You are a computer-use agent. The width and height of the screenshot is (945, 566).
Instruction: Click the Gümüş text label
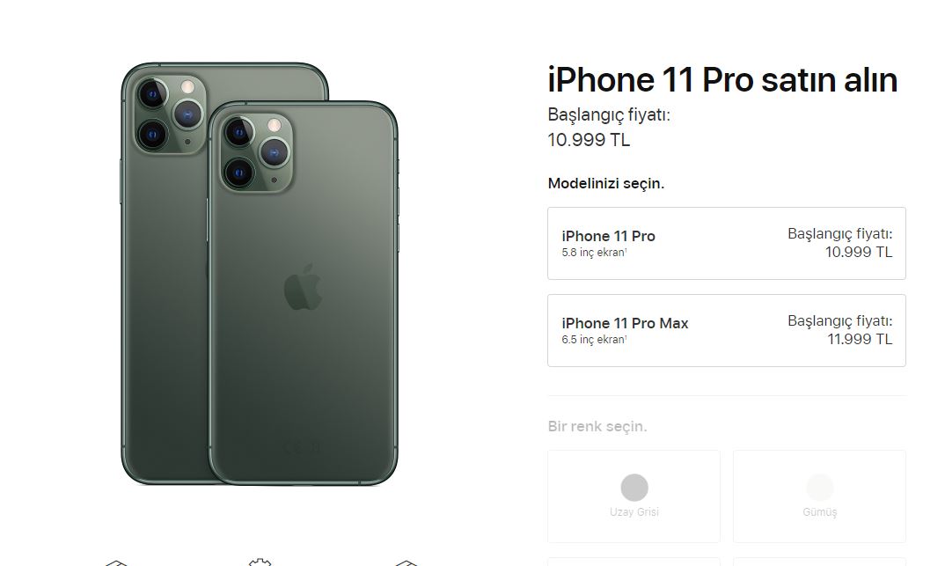click(820, 512)
